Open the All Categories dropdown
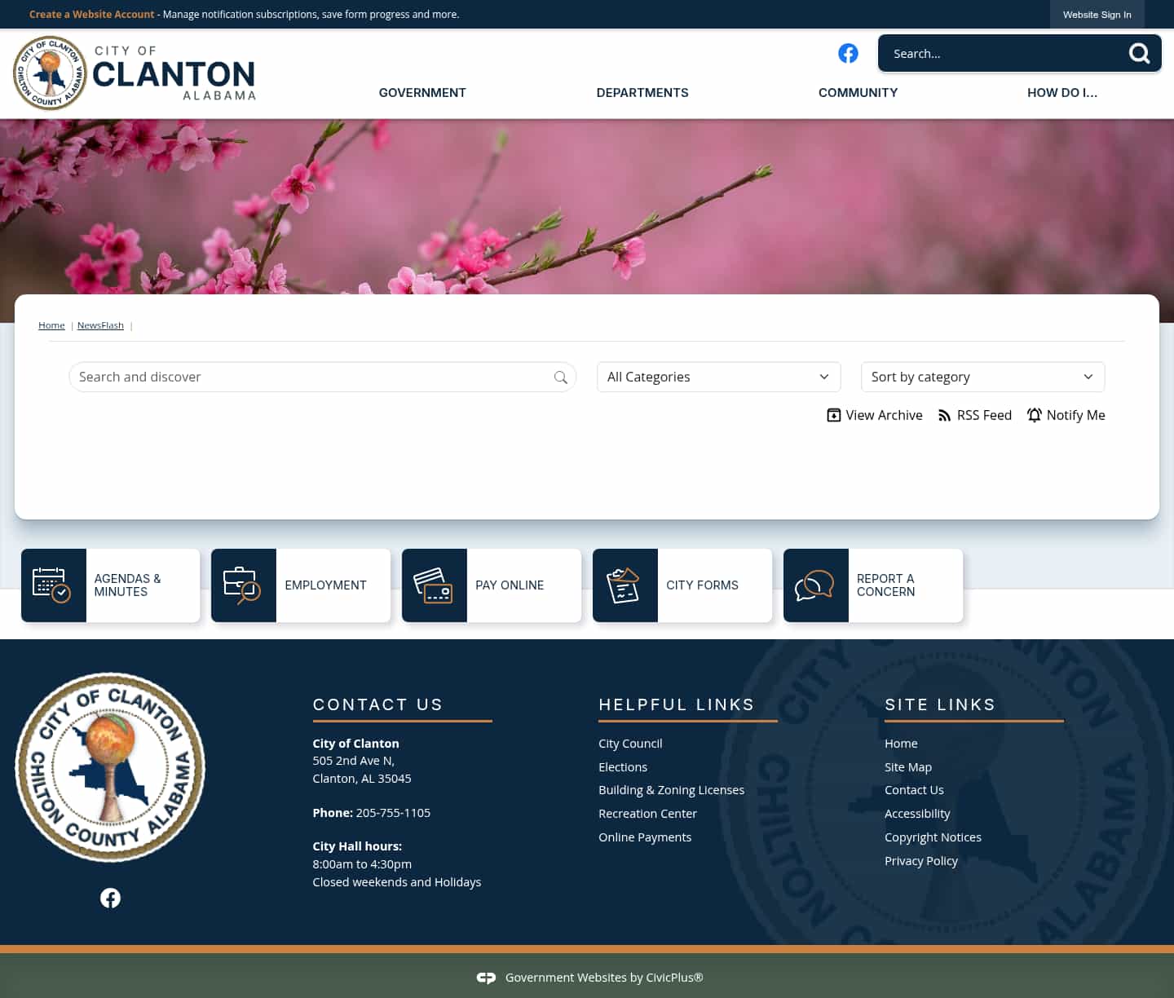This screenshot has width=1174, height=998. coord(718,377)
